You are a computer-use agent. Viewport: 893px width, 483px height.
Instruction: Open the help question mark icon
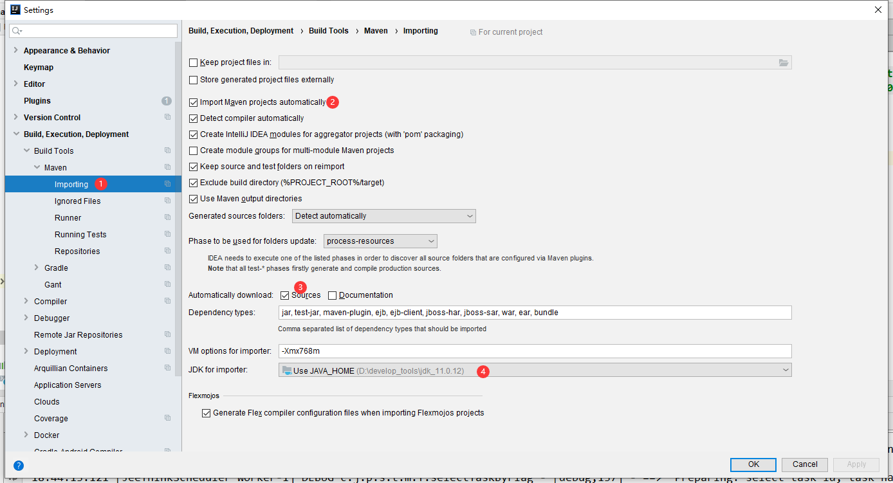tap(19, 466)
